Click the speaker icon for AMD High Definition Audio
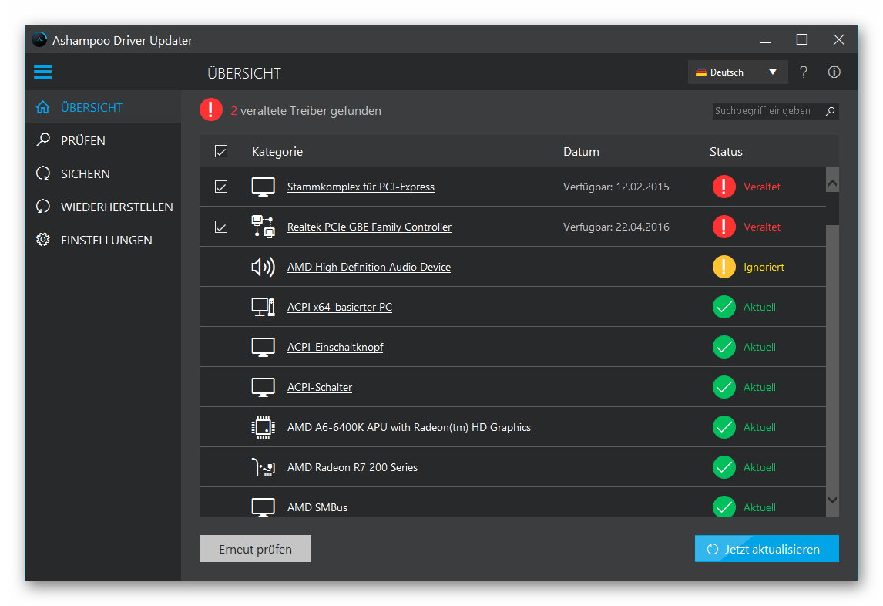This screenshot has height=606, width=883. 263,266
